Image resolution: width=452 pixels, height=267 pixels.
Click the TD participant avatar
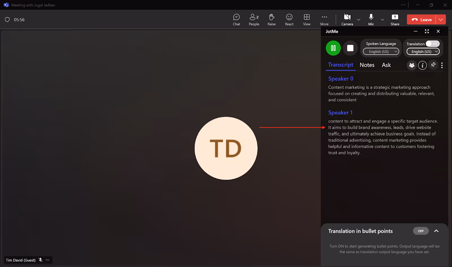pos(226,148)
